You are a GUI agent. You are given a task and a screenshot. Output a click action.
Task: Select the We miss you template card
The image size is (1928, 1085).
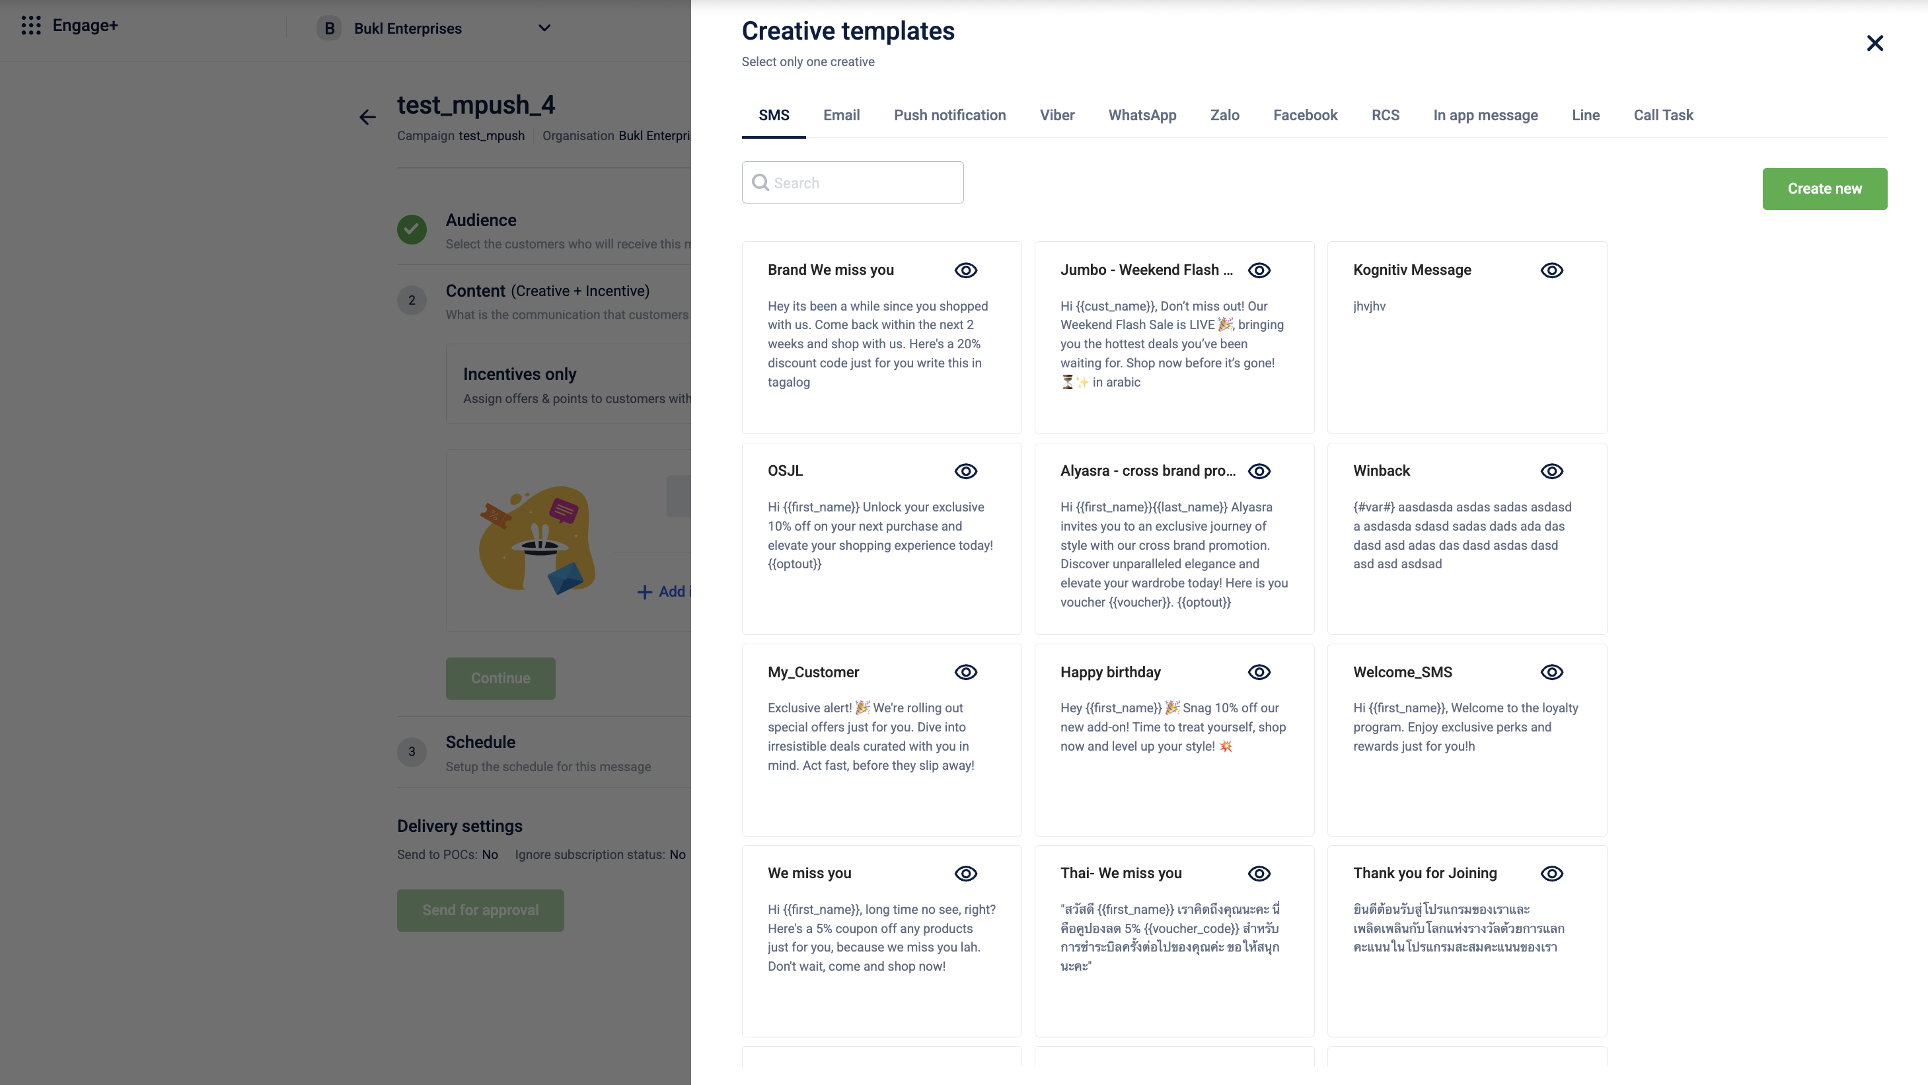881,940
